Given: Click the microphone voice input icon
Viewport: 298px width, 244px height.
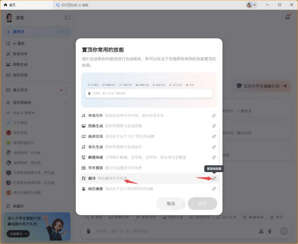Looking at the screenshot, I should pos(270,231).
